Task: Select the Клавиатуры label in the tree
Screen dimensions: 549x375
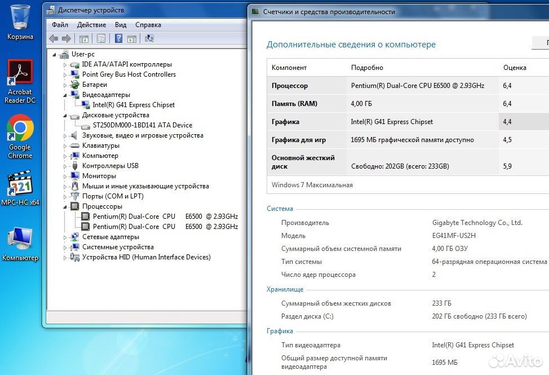Action: [100, 145]
